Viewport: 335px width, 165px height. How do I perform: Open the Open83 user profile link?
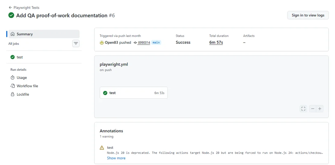click(x=111, y=42)
